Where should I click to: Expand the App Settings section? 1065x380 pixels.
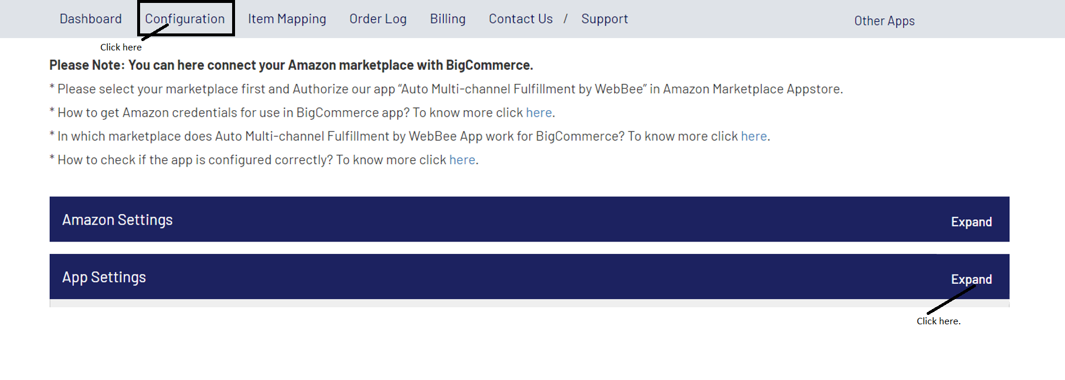pyautogui.click(x=971, y=279)
